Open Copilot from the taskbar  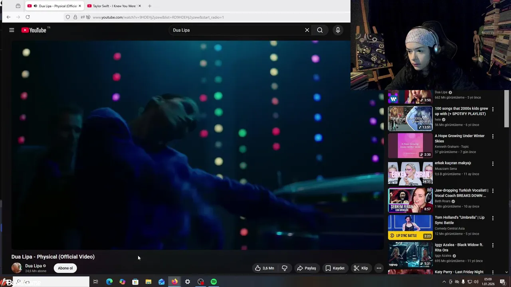[122, 282]
